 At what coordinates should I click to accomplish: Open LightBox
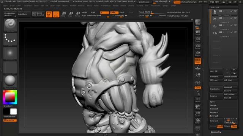pos(24,14)
